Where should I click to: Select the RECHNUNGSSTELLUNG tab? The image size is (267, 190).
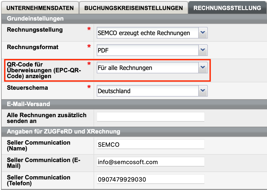coord(227,8)
